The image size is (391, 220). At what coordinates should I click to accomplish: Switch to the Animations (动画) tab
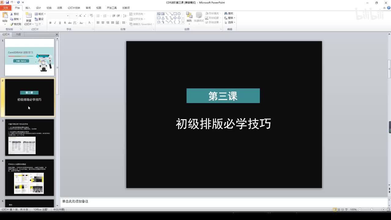click(60, 8)
